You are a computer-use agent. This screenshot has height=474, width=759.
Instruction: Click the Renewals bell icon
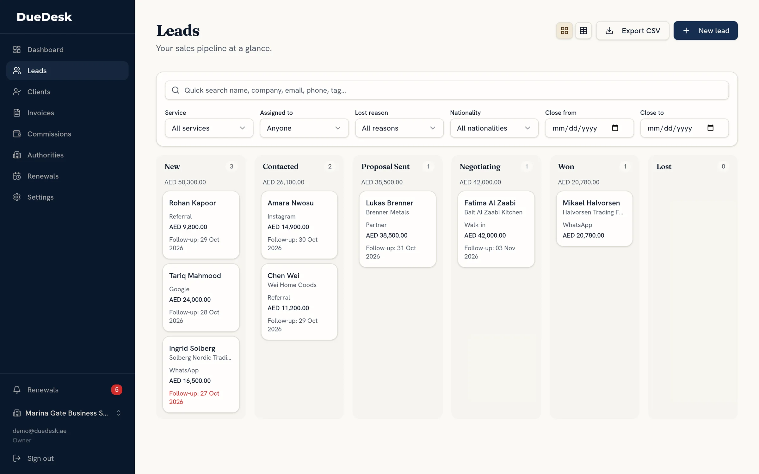pos(17,390)
